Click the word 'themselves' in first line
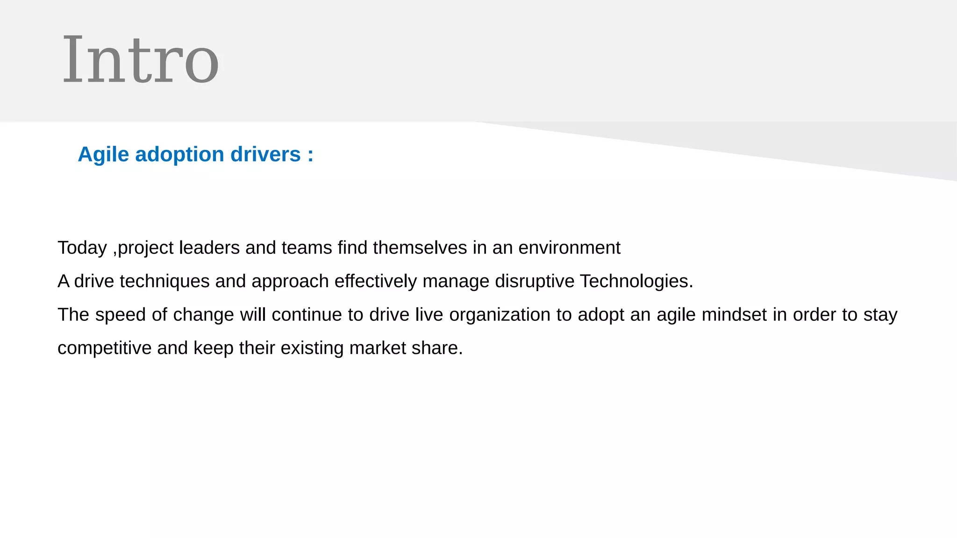Screen dimensions: 957x538 (420, 248)
